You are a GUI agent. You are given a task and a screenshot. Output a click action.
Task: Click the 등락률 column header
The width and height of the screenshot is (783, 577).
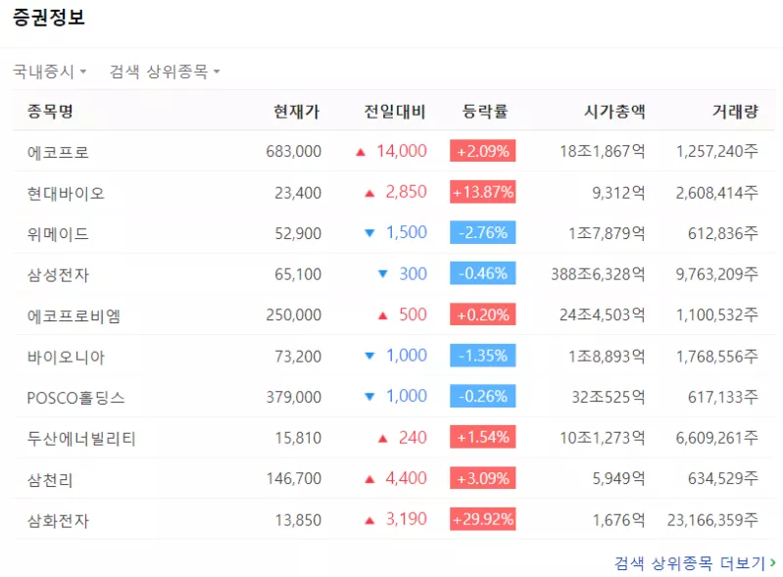tap(485, 111)
